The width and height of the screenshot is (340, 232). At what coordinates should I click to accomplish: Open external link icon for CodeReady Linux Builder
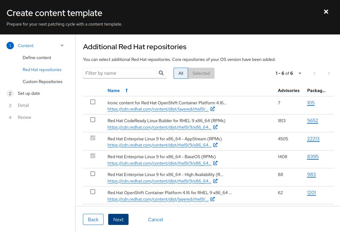coord(215,127)
